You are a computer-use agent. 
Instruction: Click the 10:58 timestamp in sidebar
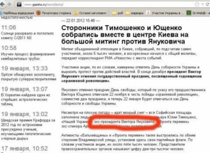[x=9, y=48]
